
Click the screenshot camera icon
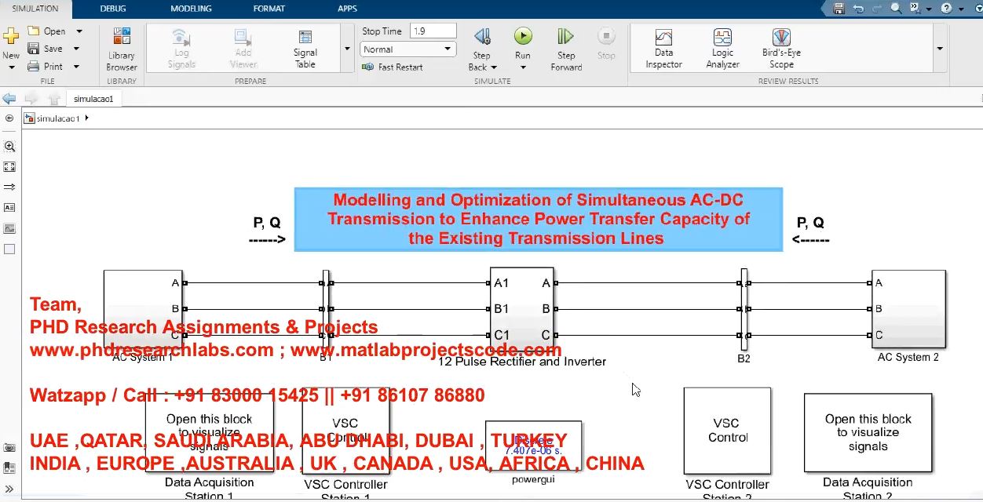9,448
